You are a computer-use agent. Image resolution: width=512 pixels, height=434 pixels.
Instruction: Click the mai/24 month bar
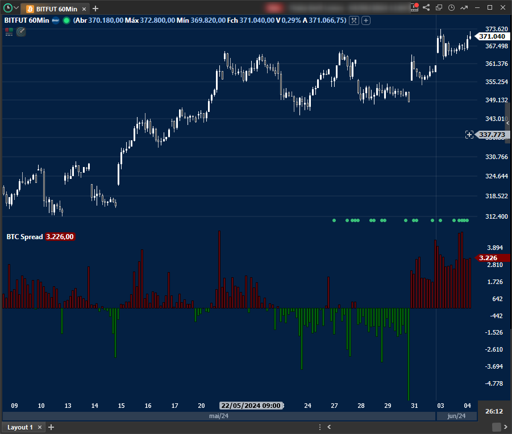pos(219,416)
